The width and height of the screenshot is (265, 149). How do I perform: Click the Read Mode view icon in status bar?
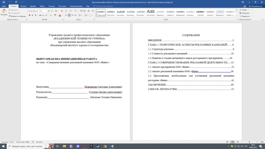[x=227, y=142]
